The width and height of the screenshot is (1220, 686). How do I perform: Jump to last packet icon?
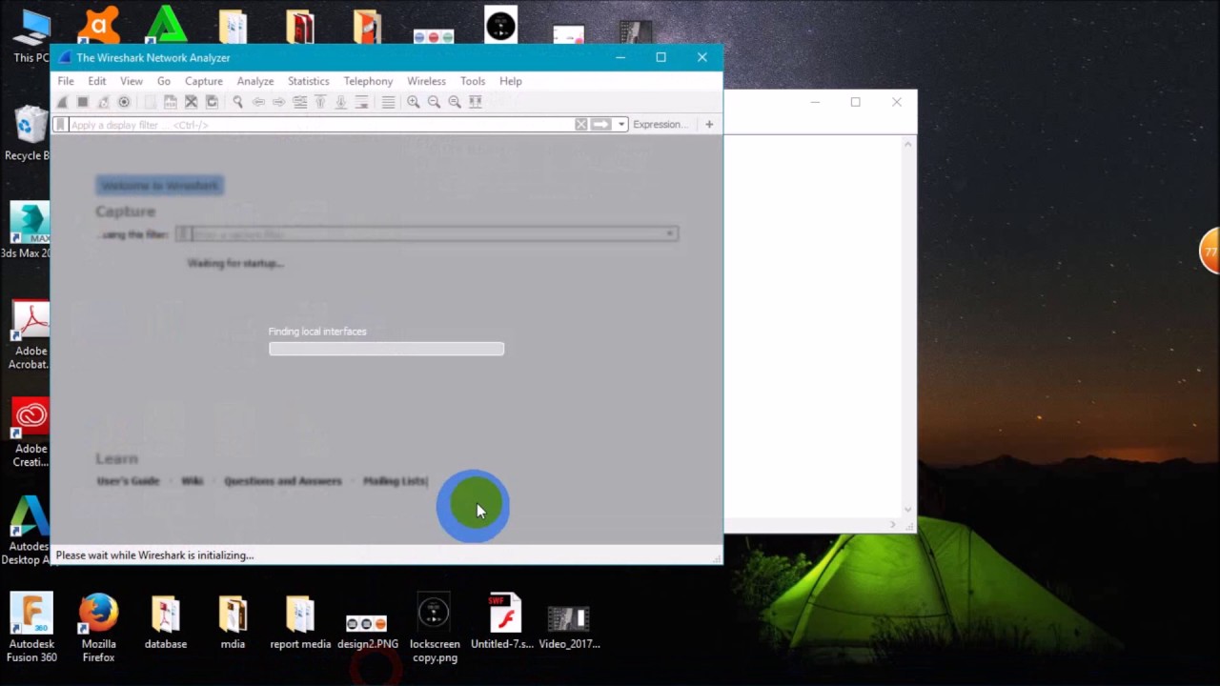click(x=340, y=102)
